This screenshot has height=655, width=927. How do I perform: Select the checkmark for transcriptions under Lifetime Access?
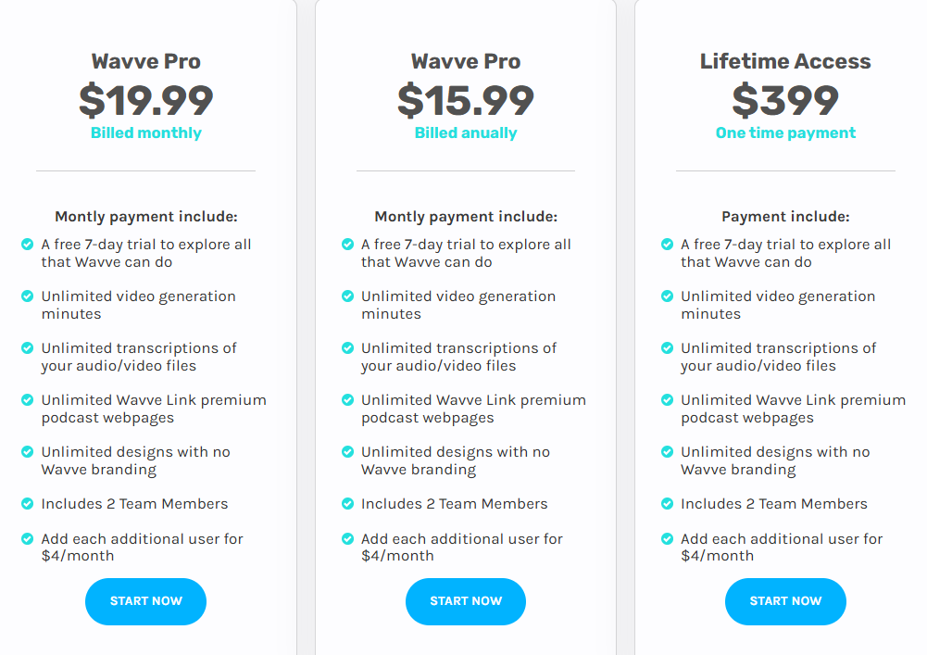pyautogui.click(x=666, y=348)
